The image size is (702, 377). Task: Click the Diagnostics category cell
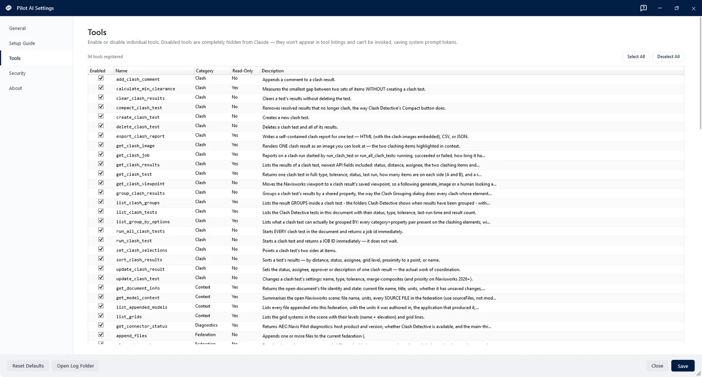(x=206, y=325)
